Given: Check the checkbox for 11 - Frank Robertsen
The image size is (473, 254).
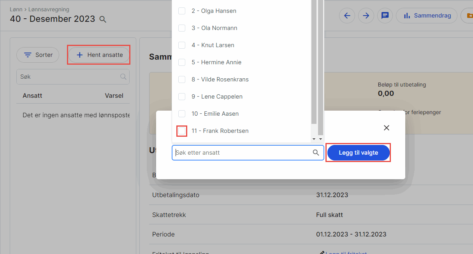Looking at the screenshot, I should 181,131.
